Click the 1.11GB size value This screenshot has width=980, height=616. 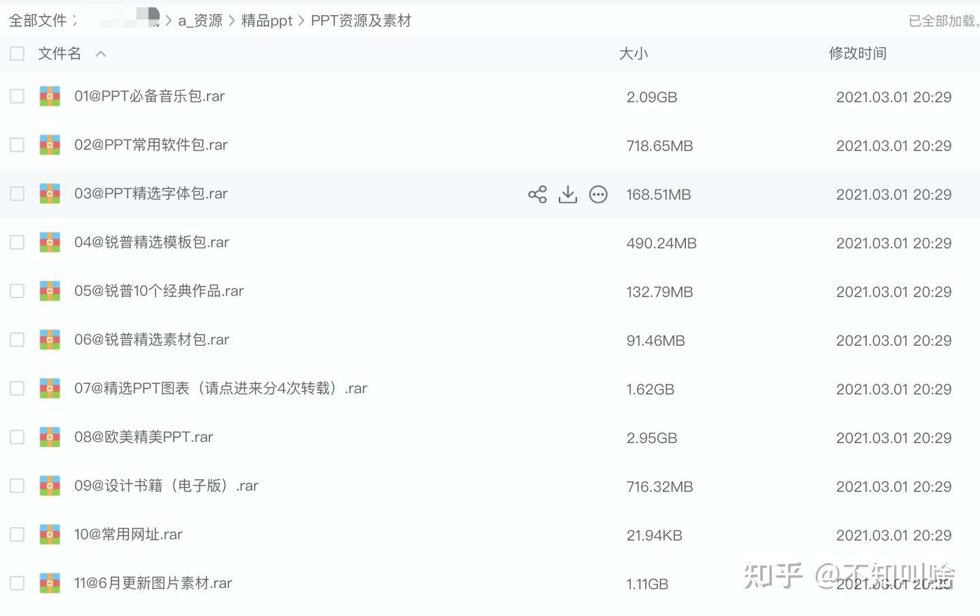tap(647, 584)
